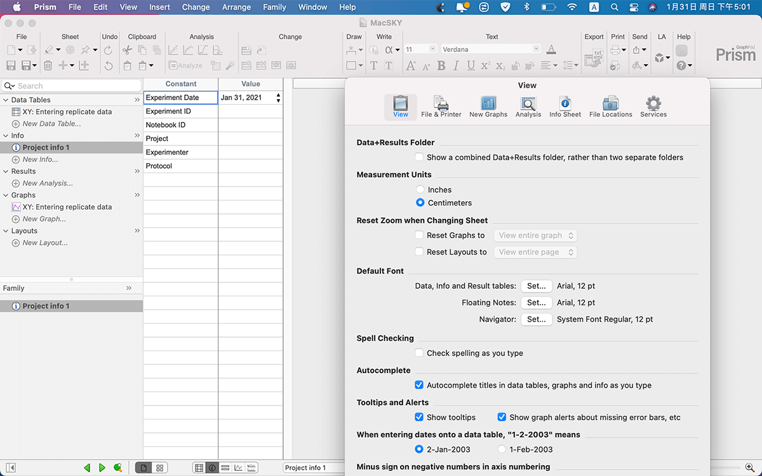Open the Arrange menu
This screenshot has width=762, height=476.
236,7
